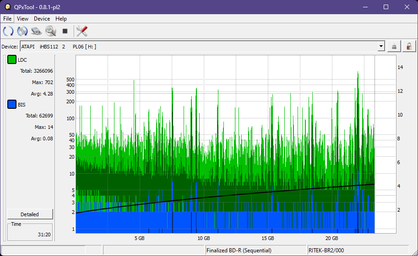This screenshot has width=418, height=256.
Task: Click the QPxTool app icon in the title bar
Action: pyautogui.click(x=7, y=7)
